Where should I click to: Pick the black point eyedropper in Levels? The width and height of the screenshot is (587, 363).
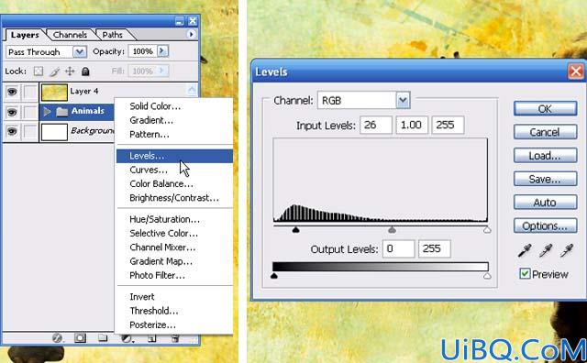point(525,251)
